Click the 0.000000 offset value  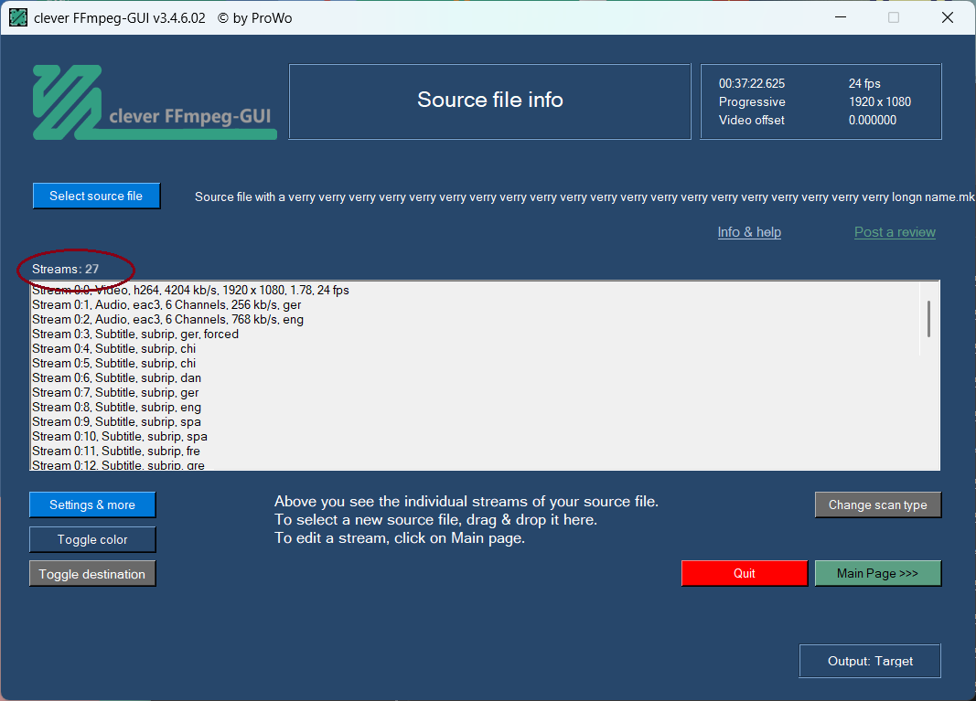(873, 120)
